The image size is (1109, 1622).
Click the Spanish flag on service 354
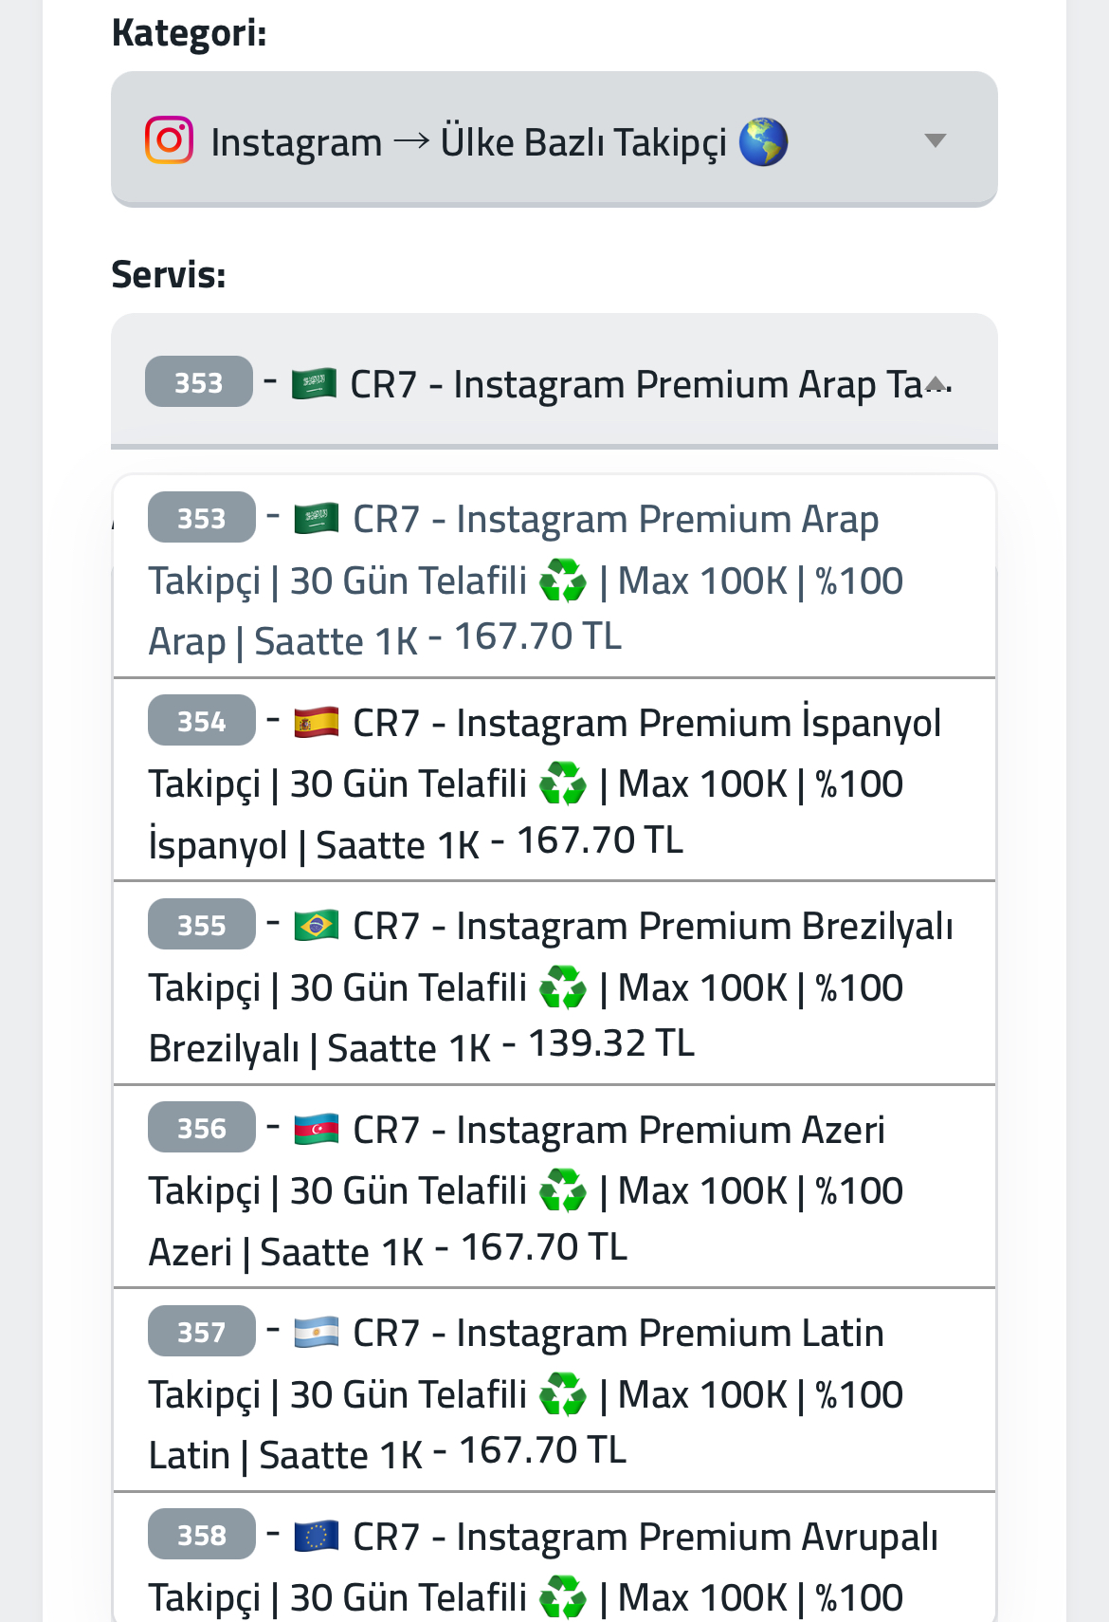tap(317, 723)
